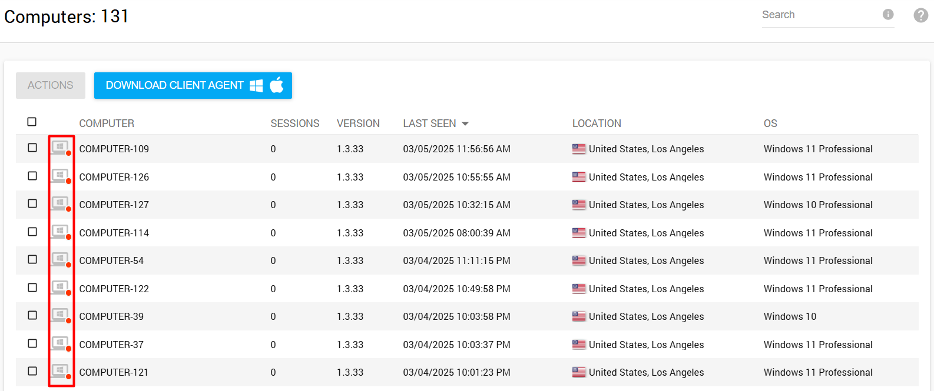934x391 pixels.
Task: Click the help question mark icon
Action: click(x=920, y=15)
